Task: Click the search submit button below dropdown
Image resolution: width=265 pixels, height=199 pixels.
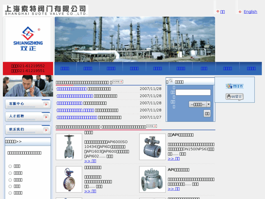Action: click(x=207, y=114)
